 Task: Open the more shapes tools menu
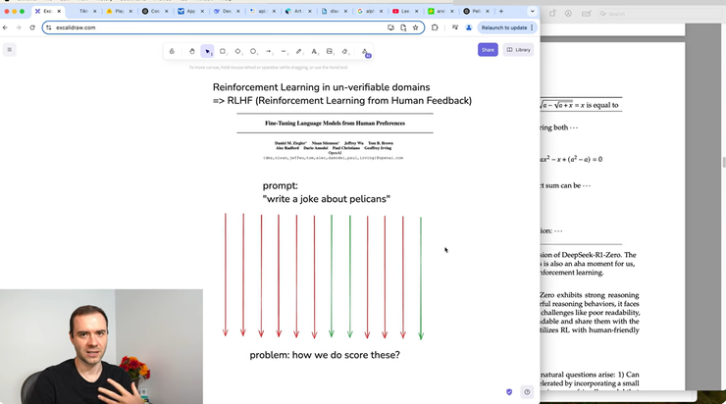[x=365, y=51]
